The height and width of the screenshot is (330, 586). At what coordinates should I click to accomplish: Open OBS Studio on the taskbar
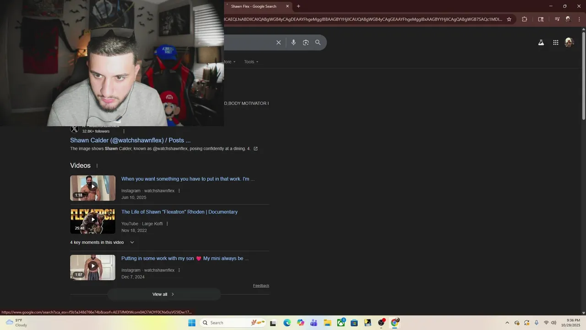[x=381, y=323]
